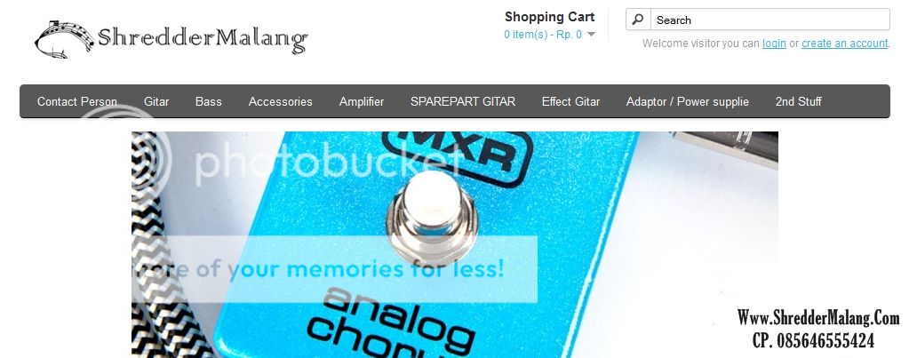The height and width of the screenshot is (358, 909).
Task: Go to the Amplifier category
Action: (362, 101)
